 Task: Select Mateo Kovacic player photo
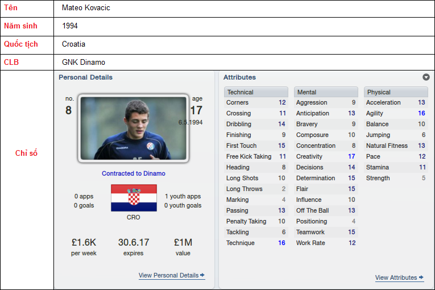[134, 128]
